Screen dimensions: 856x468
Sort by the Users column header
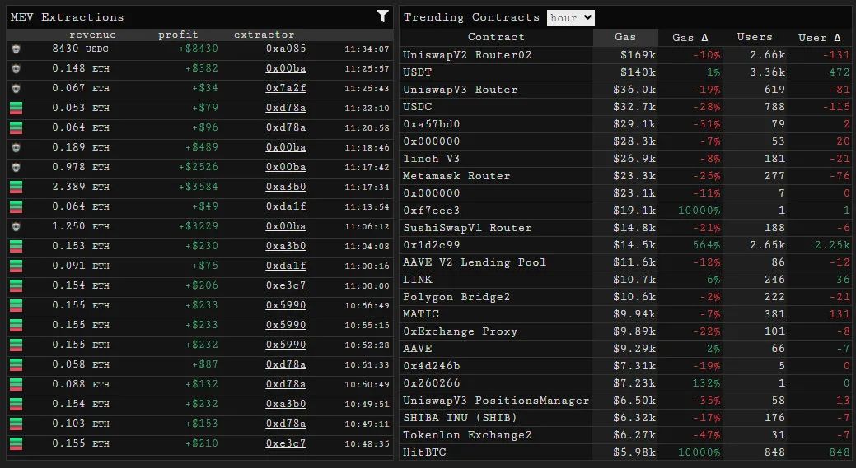755,37
